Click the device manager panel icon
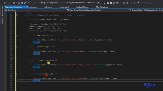Screen dimensions: 163x91 tap(114, 3)
